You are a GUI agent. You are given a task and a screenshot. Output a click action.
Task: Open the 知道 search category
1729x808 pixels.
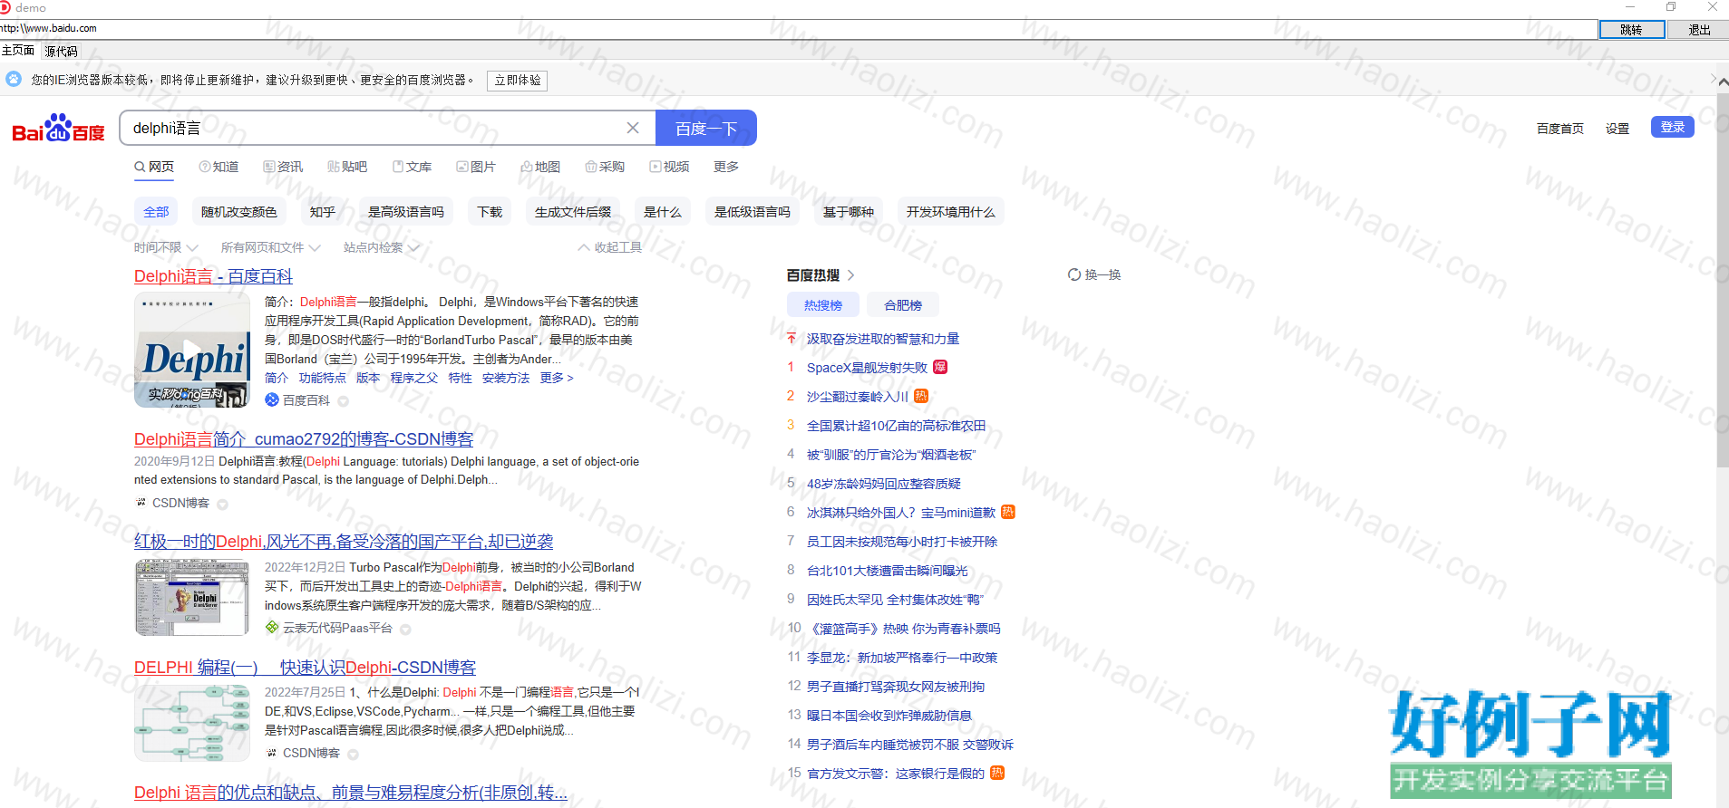pyautogui.click(x=219, y=167)
